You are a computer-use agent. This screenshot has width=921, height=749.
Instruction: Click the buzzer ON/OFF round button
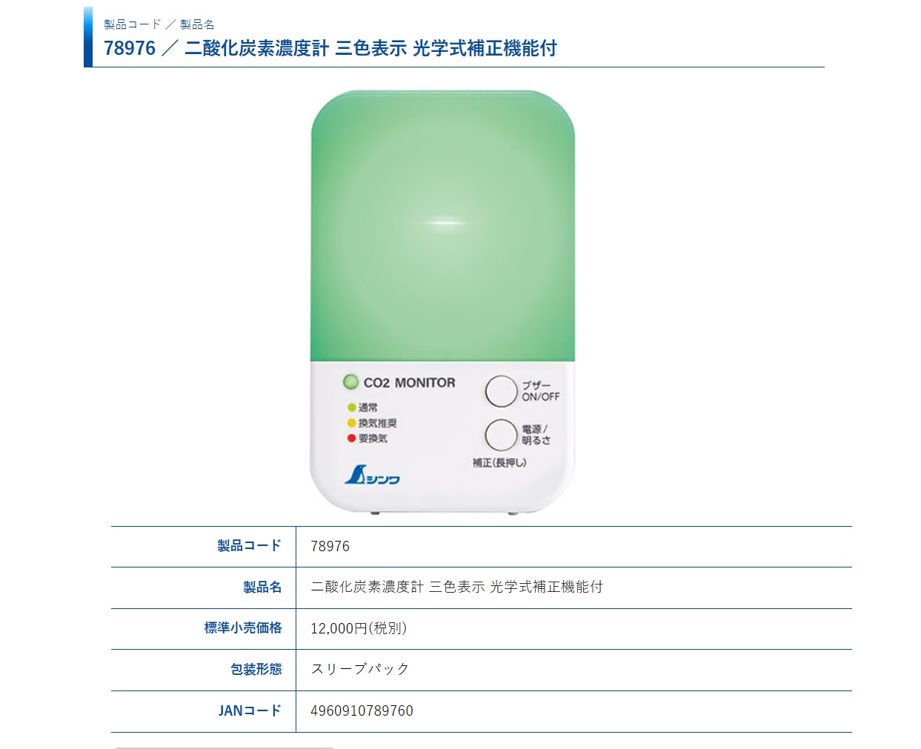(501, 391)
